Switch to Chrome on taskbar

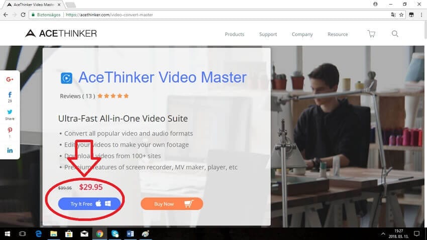point(99,234)
